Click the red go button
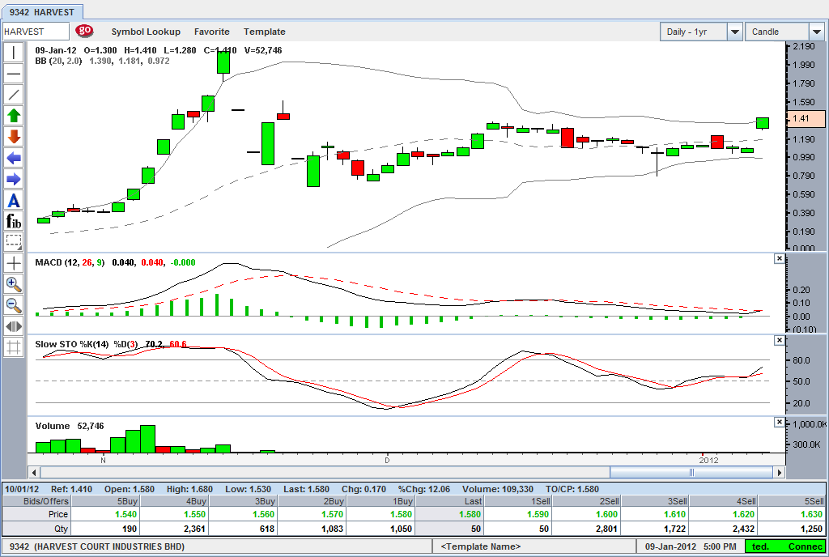829x557 pixels. 84,31
